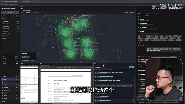
Task: Select the auto-robot project
Action: tap(5, 31)
